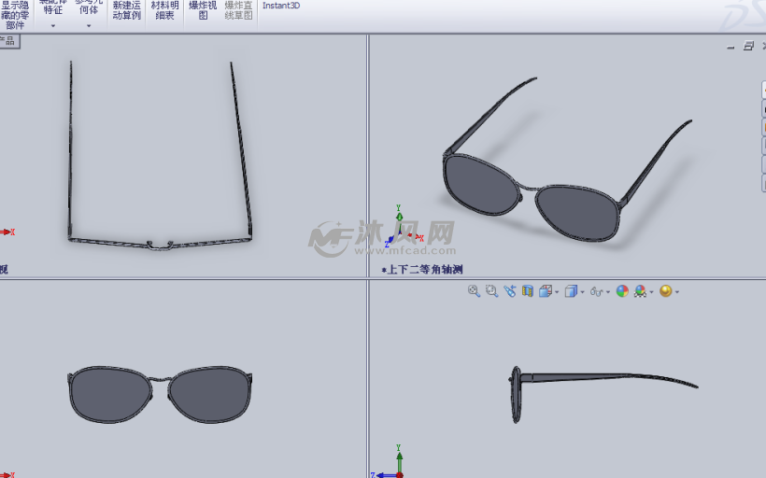Open the reference geometry (参考几何体) dropdown arrow
The height and width of the screenshot is (478, 766).
pyautogui.click(x=89, y=26)
